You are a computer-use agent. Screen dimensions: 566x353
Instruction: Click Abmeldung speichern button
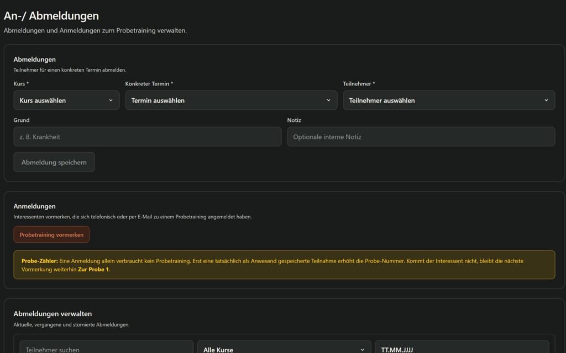(54, 162)
